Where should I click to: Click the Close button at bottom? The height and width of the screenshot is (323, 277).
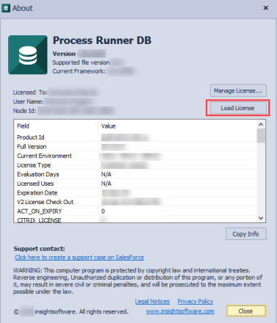(x=246, y=311)
